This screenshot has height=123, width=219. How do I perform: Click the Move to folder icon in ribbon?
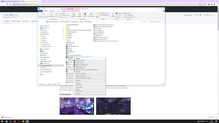click(73, 14)
